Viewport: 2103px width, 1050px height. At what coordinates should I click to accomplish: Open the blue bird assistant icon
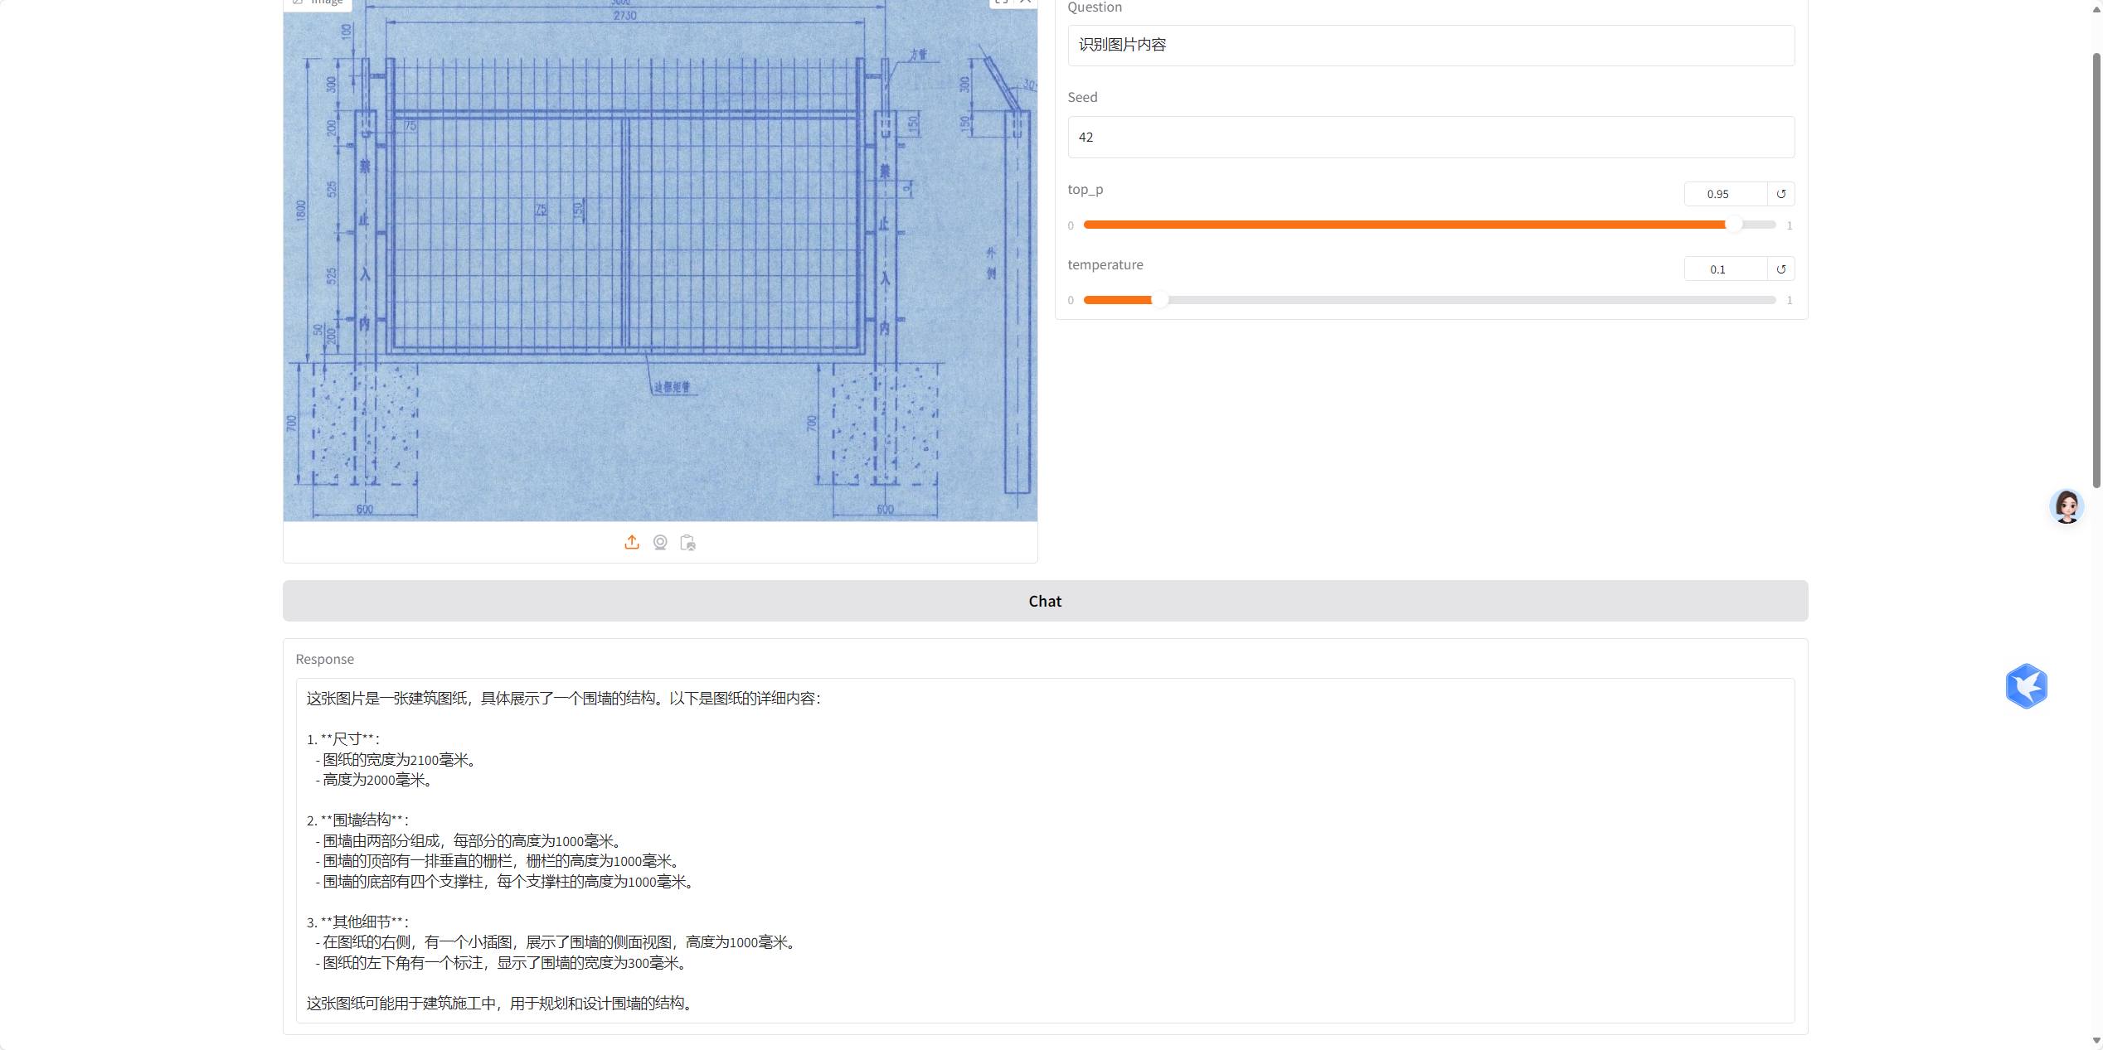coord(2026,686)
